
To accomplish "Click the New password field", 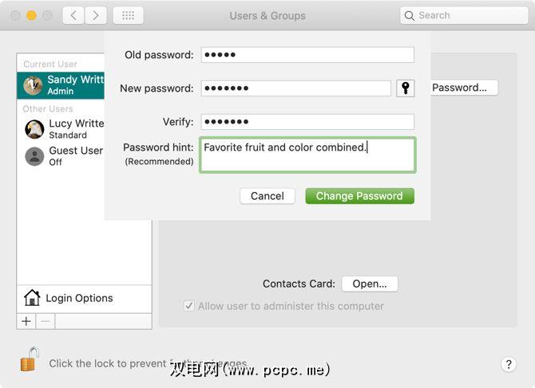I will (x=295, y=88).
